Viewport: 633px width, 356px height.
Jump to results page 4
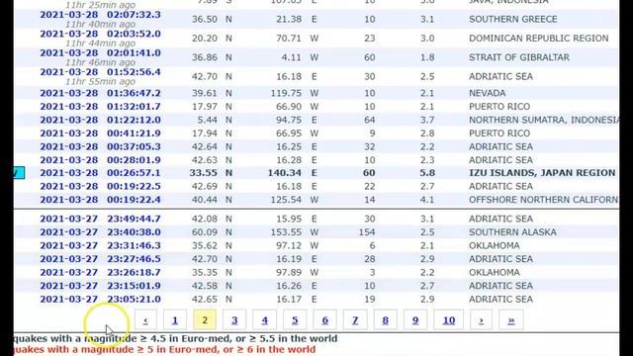[x=264, y=320]
